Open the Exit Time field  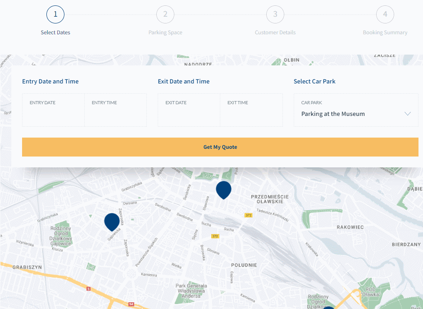click(x=251, y=110)
